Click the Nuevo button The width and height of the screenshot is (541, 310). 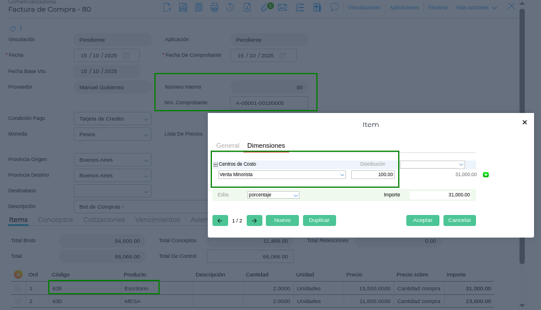[282, 221]
